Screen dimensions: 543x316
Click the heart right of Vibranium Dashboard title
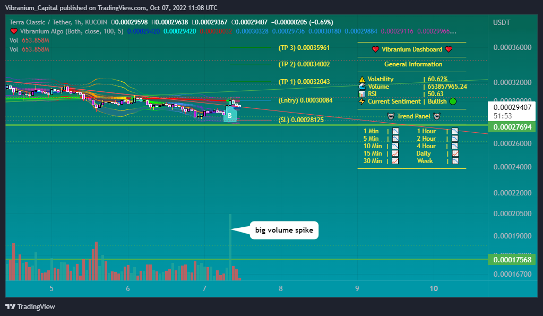(x=449, y=49)
